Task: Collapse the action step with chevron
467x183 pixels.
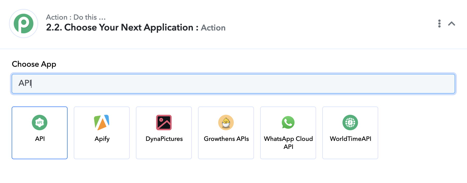Action: pyautogui.click(x=451, y=24)
